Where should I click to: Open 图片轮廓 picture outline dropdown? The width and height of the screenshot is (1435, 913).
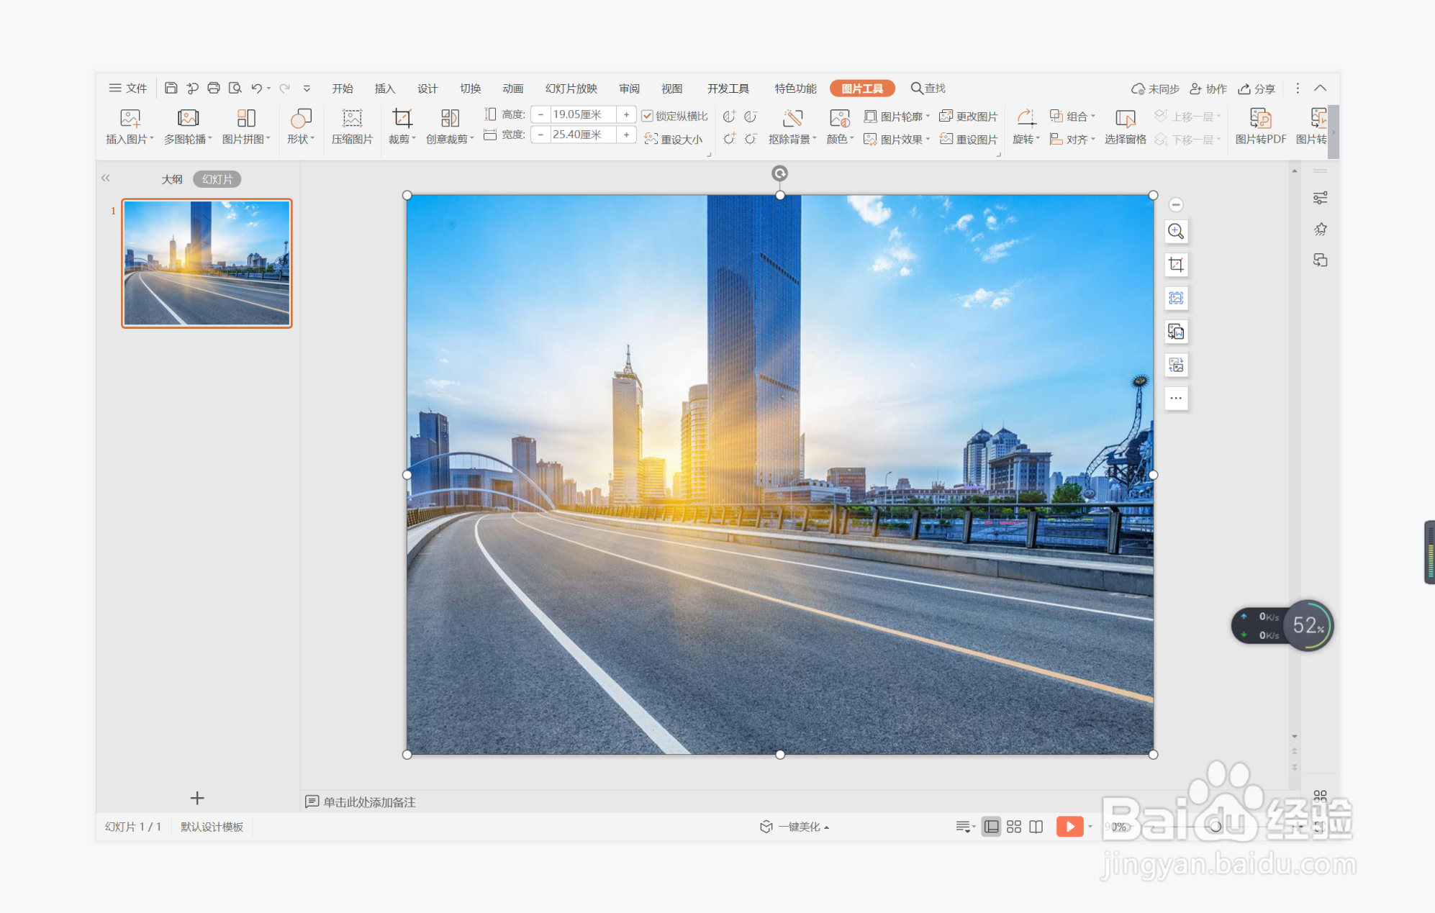click(897, 116)
